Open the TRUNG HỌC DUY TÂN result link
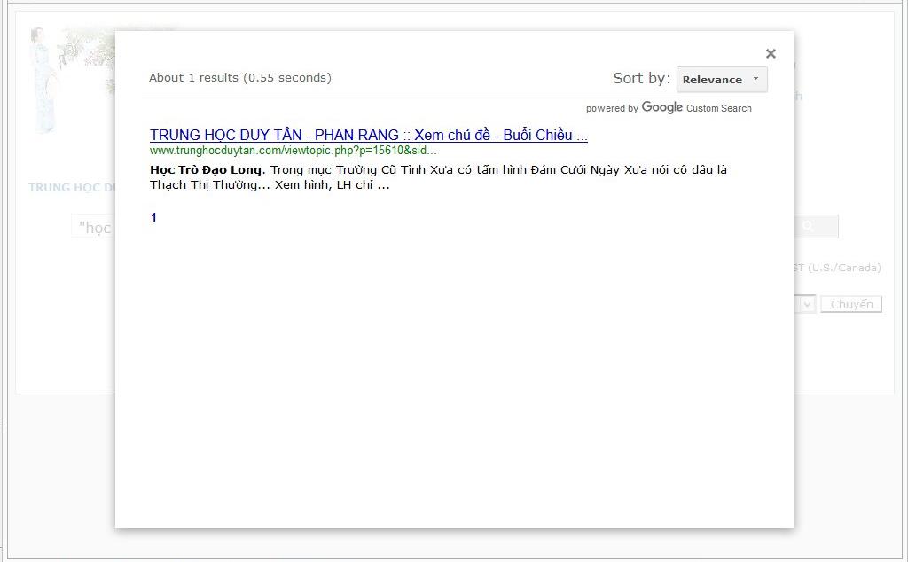This screenshot has width=908, height=562. click(368, 135)
